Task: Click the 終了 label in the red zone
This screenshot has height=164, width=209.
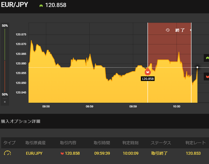Action: pos(180,30)
